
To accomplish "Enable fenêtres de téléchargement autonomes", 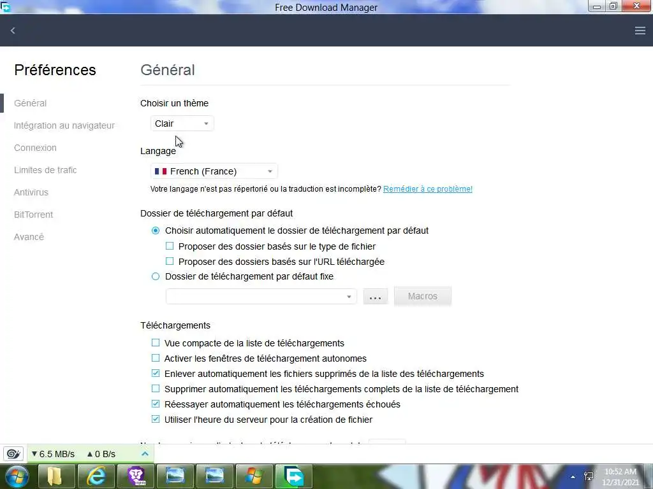I will click(x=156, y=358).
